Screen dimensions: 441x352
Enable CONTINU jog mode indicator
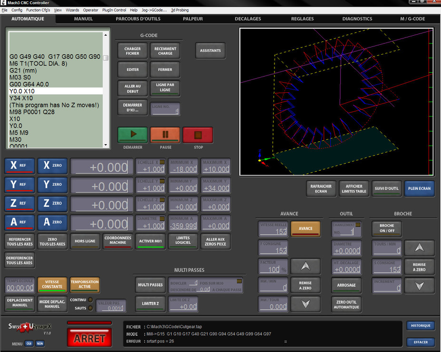pos(90,300)
